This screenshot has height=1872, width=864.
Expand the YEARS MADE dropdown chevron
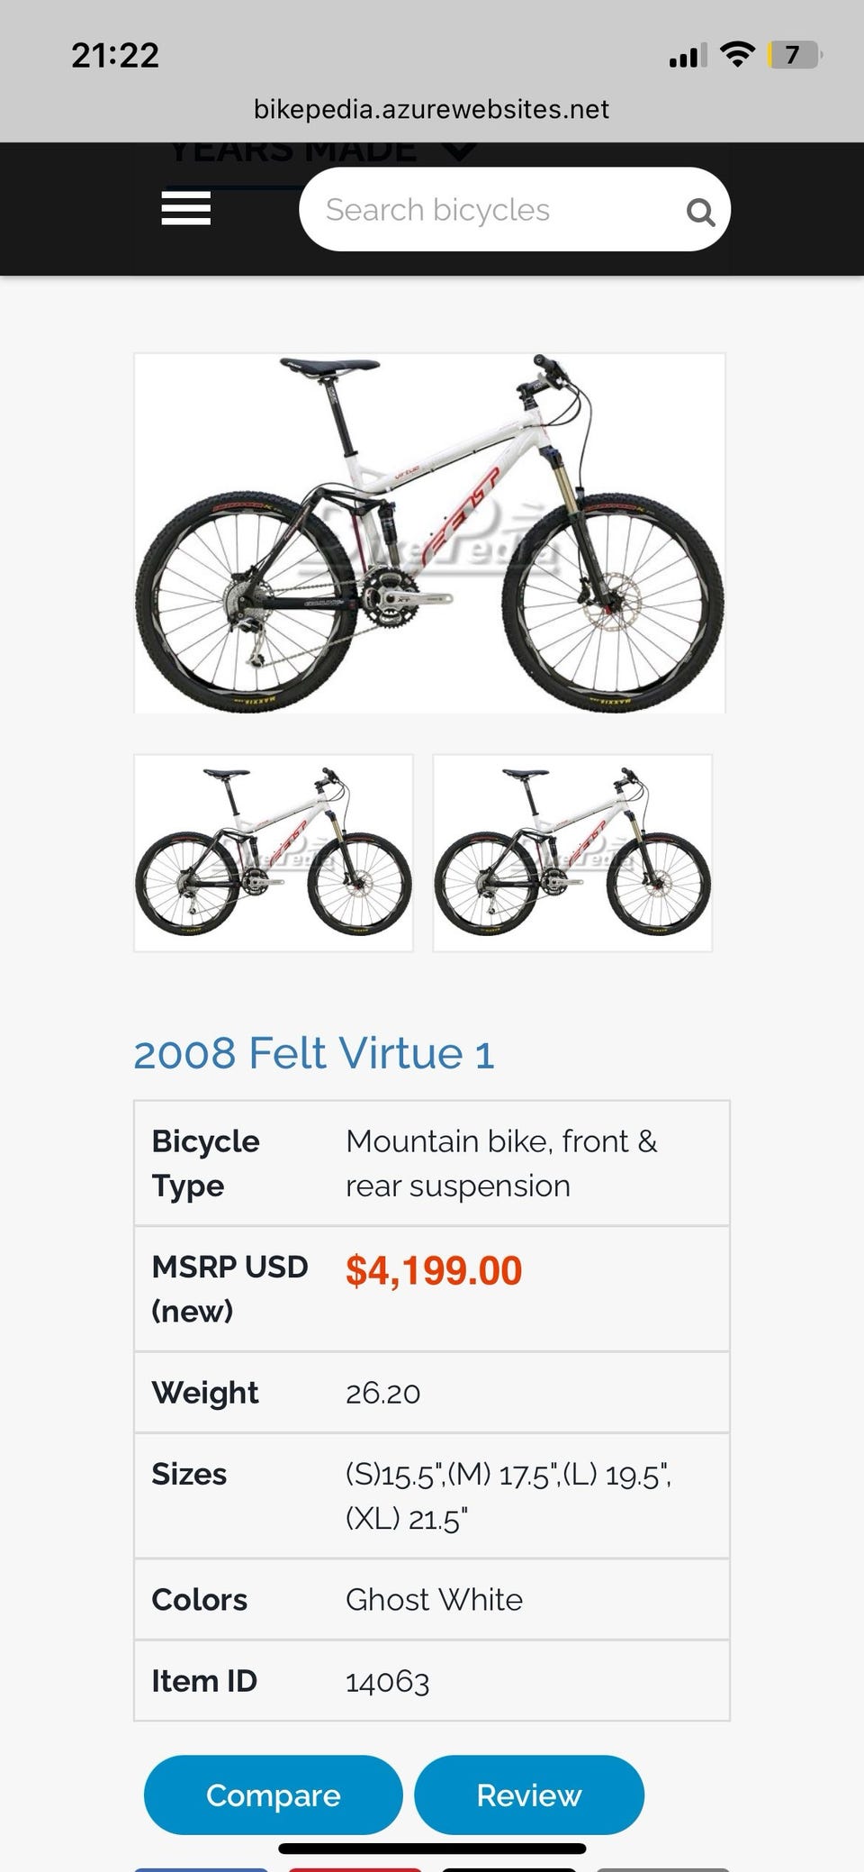460,151
